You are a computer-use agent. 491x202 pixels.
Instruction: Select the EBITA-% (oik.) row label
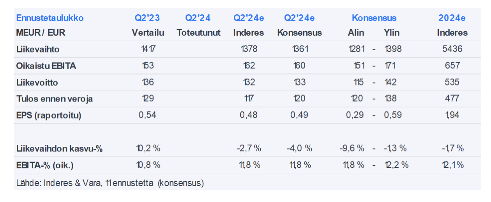pos(45,165)
